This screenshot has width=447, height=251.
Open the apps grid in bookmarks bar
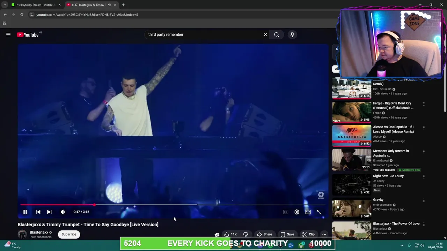tap(5, 23)
